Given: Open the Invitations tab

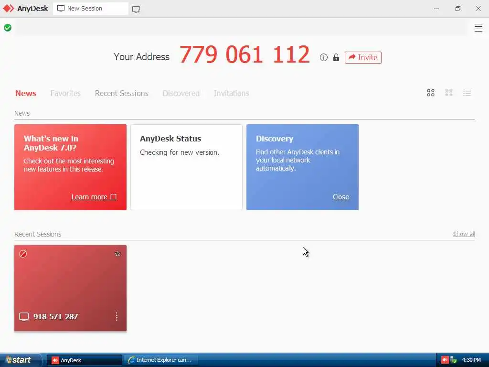Looking at the screenshot, I should (232, 93).
